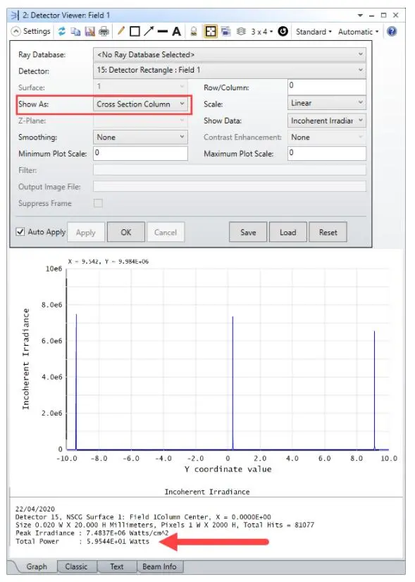Click the refresh update icon in toolbar

point(61,32)
